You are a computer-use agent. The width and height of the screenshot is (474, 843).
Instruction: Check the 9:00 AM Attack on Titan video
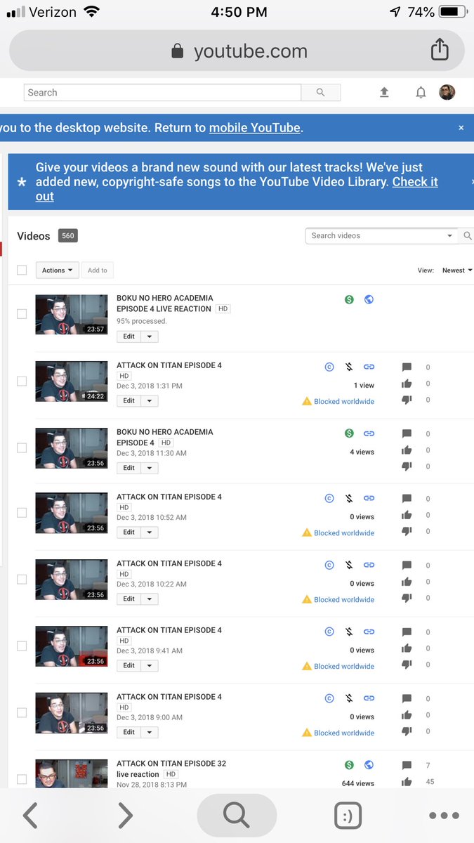coord(22,712)
